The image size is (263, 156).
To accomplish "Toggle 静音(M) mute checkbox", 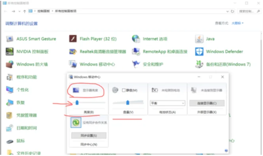I will pos(124,90).
